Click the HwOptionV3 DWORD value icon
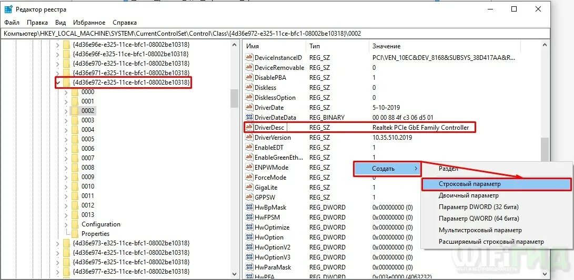Screen dimensions: 574x280 [x=249, y=257]
